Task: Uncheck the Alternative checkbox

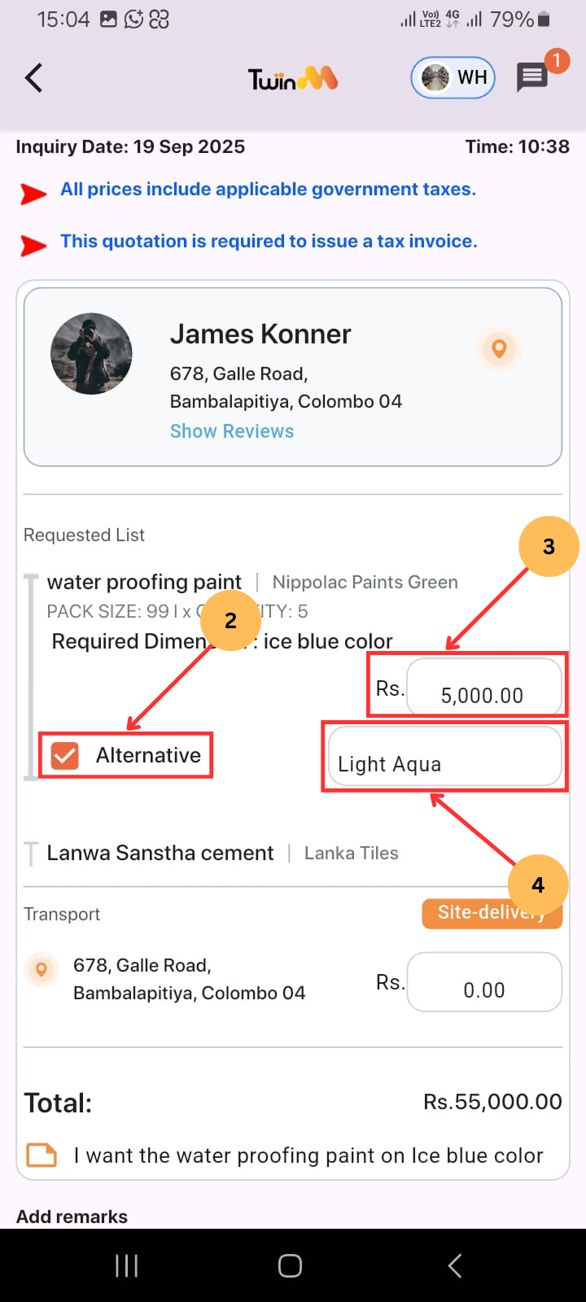Action: coord(65,755)
